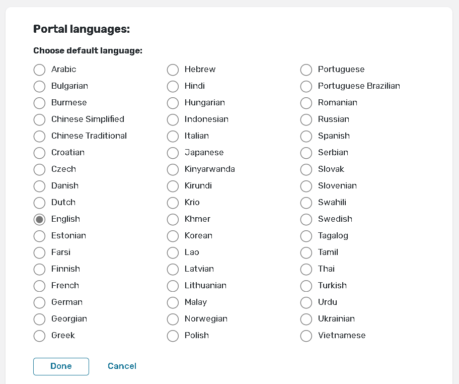Select Japanese as default language
This screenshot has height=384, width=459.
(x=173, y=153)
